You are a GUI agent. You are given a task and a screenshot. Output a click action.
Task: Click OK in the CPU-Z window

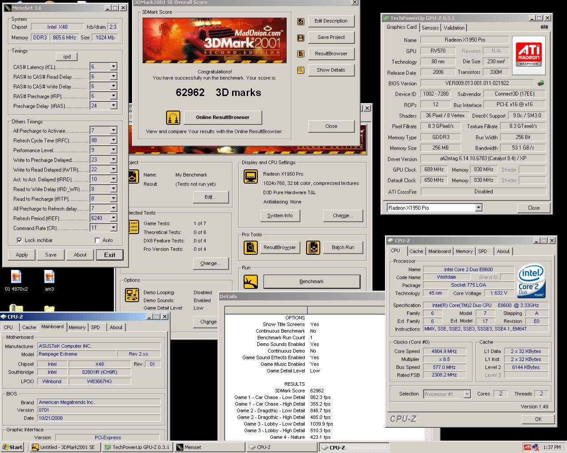coord(538,419)
